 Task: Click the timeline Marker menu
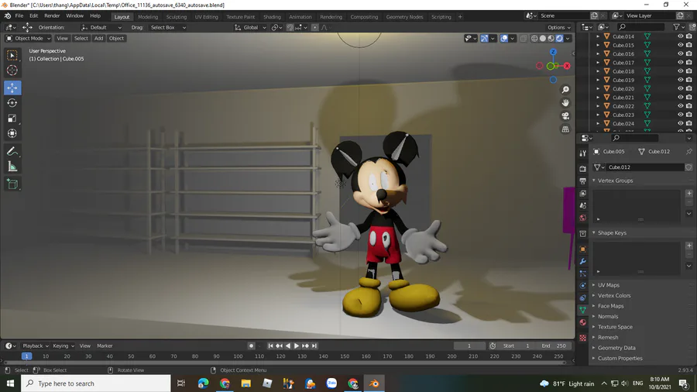tap(105, 346)
